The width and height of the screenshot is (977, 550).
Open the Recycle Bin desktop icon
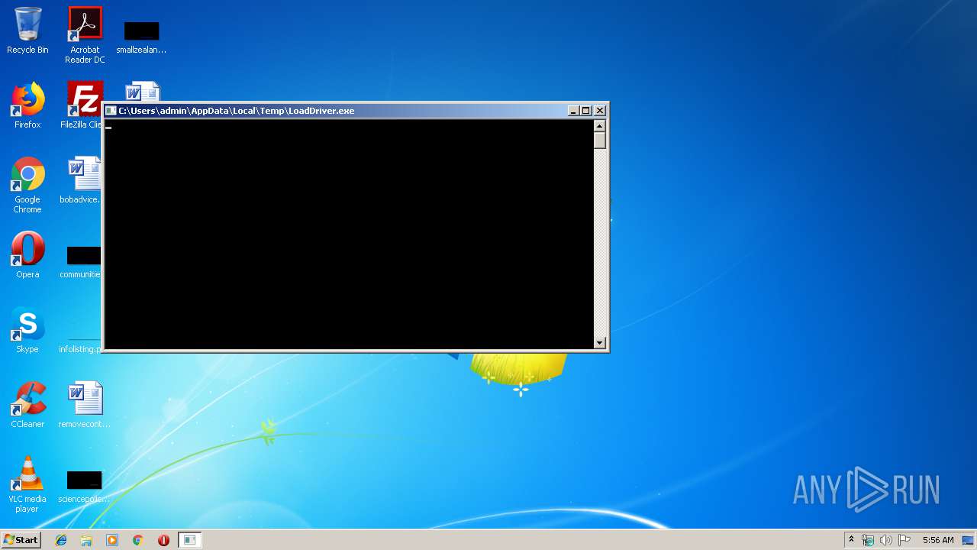pyautogui.click(x=27, y=31)
